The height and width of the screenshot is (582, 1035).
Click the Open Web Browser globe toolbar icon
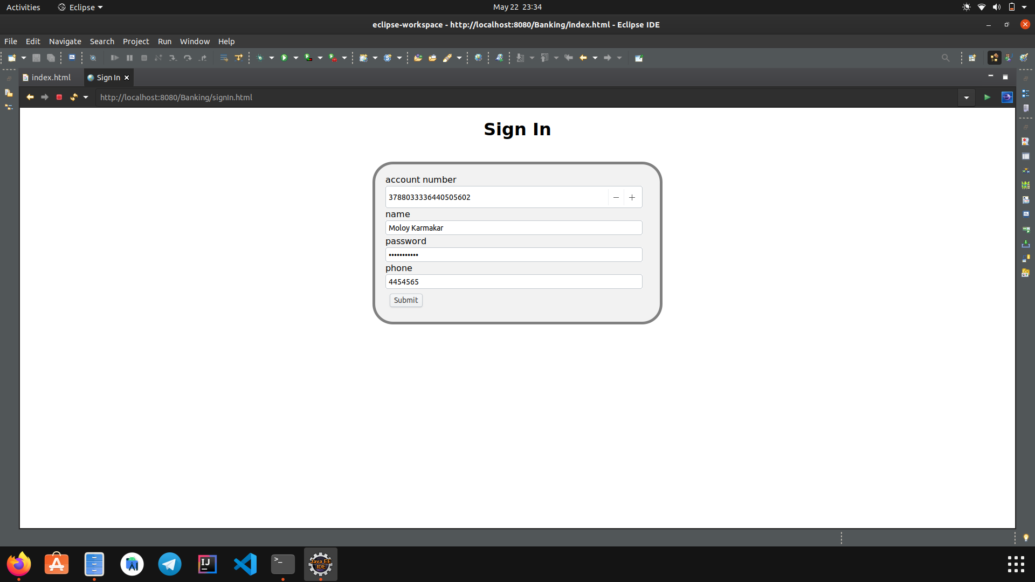click(x=478, y=58)
